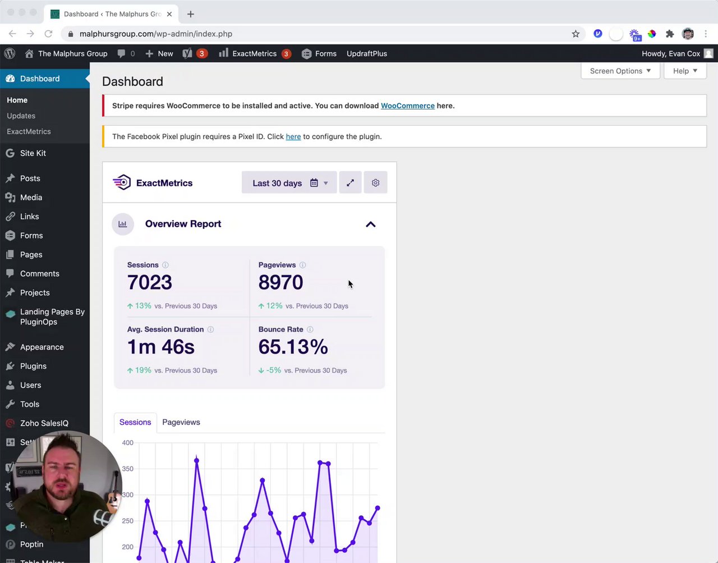This screenshot has height=563, width=718.
Task: Open ExactMetrics under Dashboard submenu
Action: (29, 131)
